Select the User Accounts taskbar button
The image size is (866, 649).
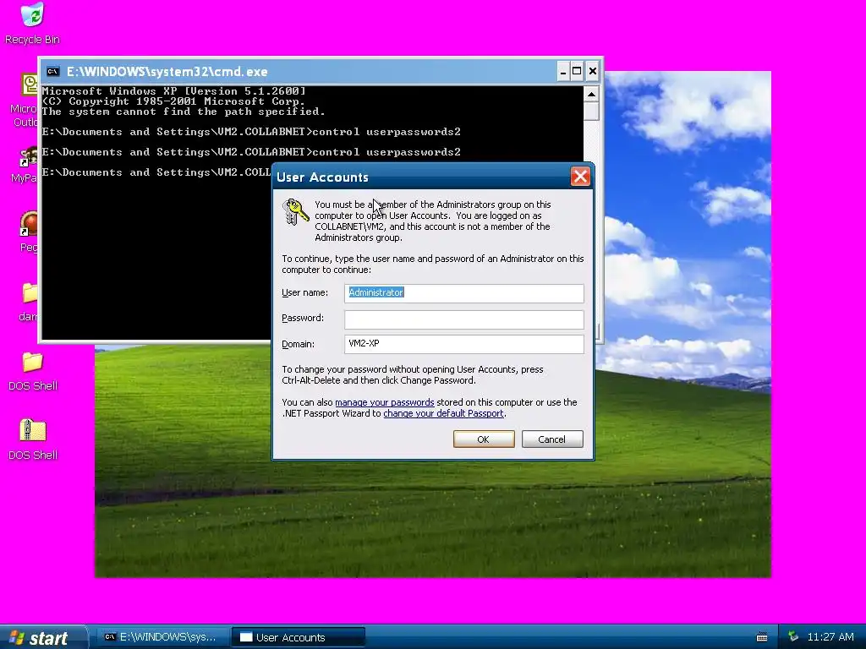tap(299, 637)
